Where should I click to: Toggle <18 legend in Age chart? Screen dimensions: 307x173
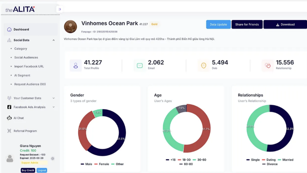(x=171, y=160)
